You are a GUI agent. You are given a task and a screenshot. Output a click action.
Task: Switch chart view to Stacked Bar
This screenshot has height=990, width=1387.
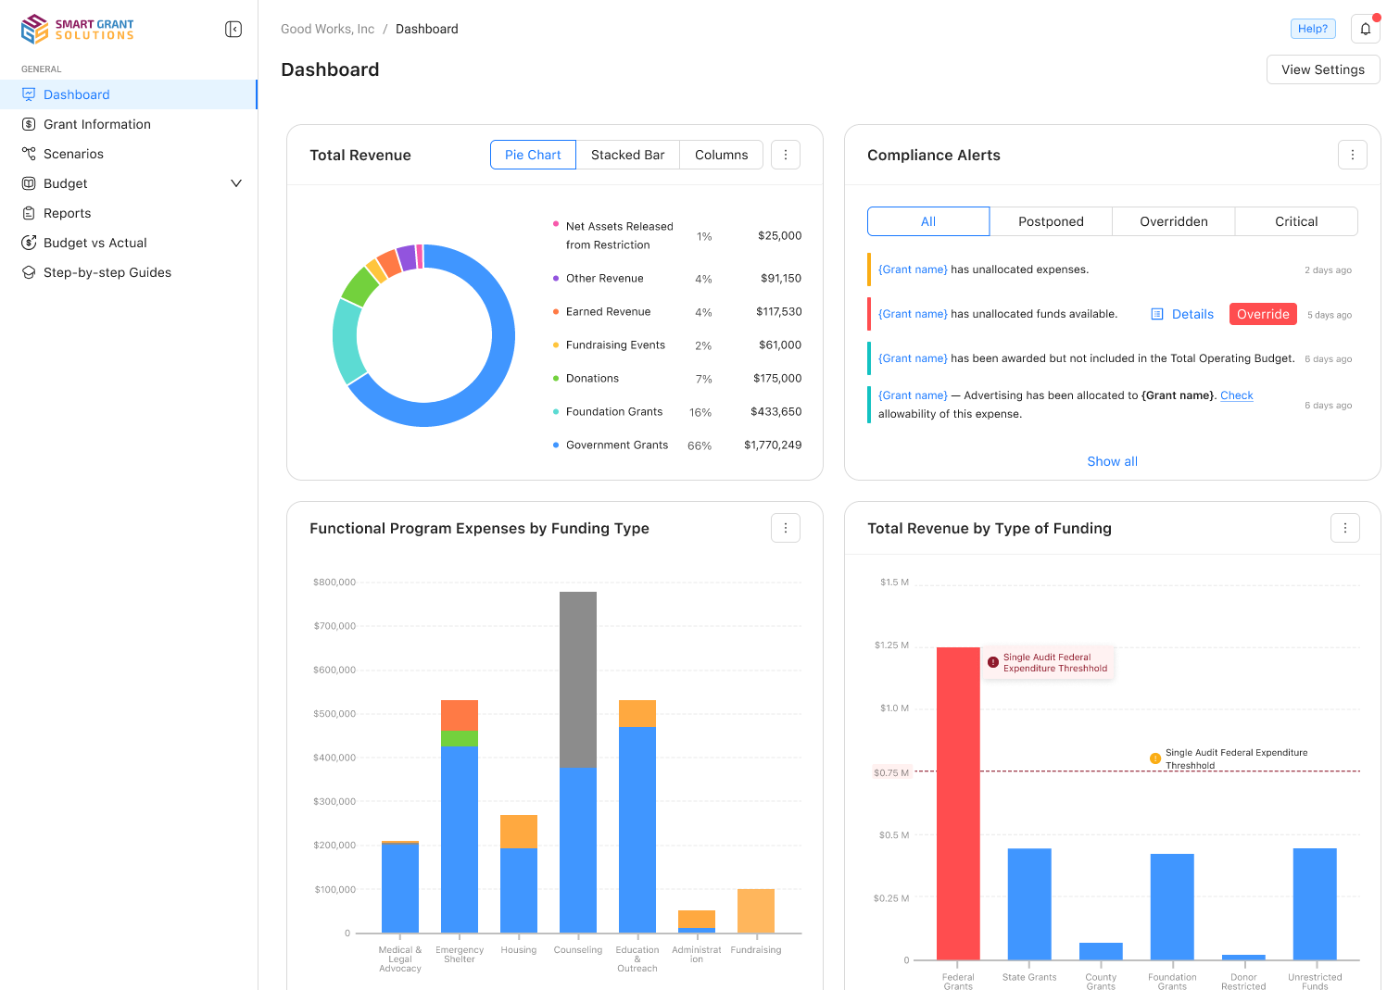627,155
